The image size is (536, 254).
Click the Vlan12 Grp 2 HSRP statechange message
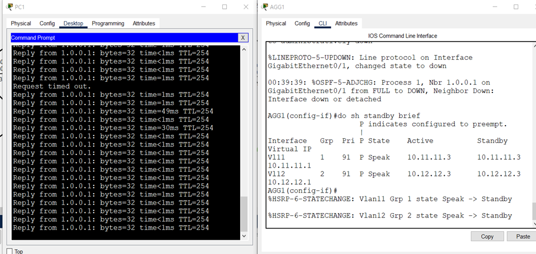tap(390, 215)
